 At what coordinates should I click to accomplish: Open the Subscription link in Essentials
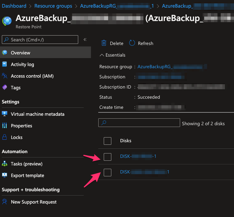161,77
